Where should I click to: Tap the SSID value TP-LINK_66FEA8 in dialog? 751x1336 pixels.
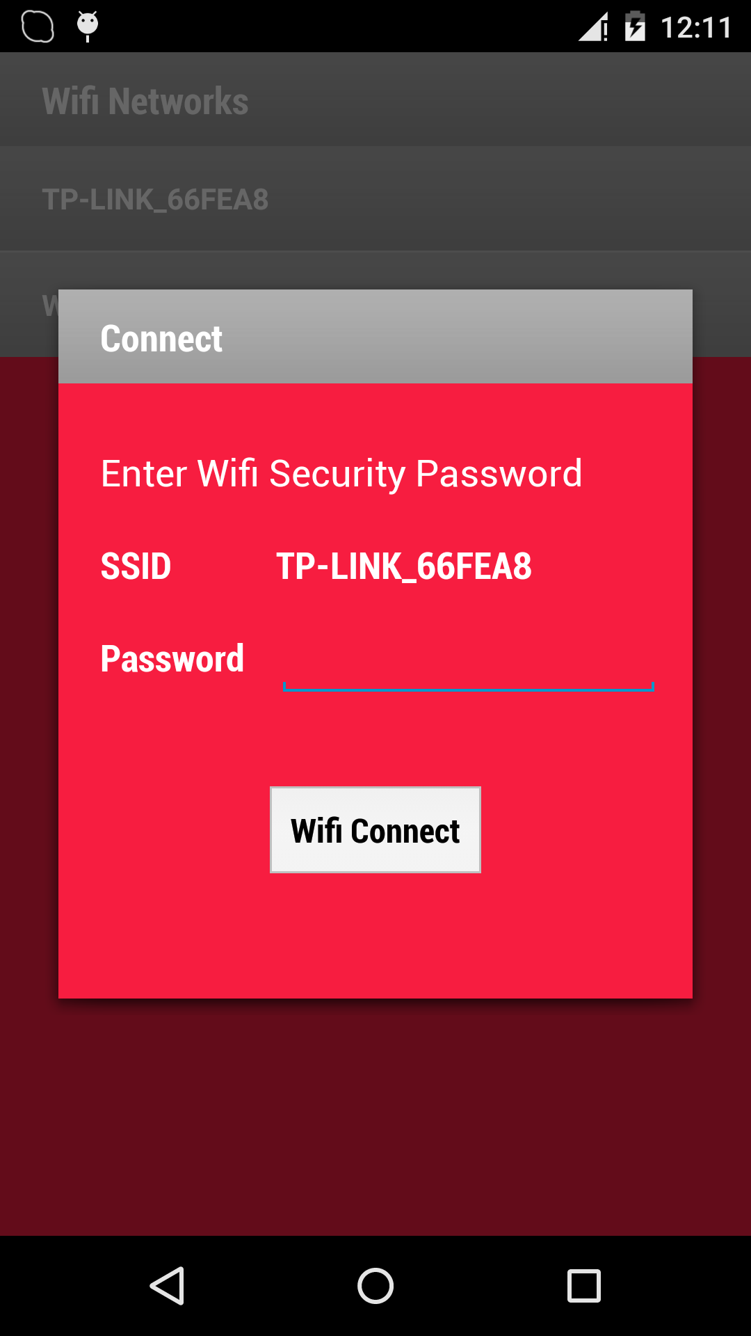(403, 567)
